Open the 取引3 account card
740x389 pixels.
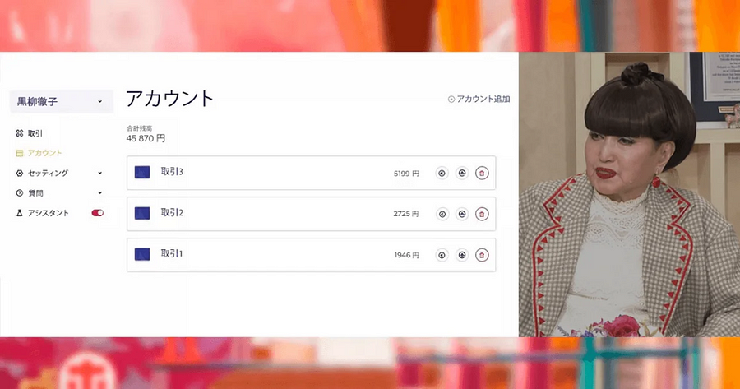[x=311, y=173]
